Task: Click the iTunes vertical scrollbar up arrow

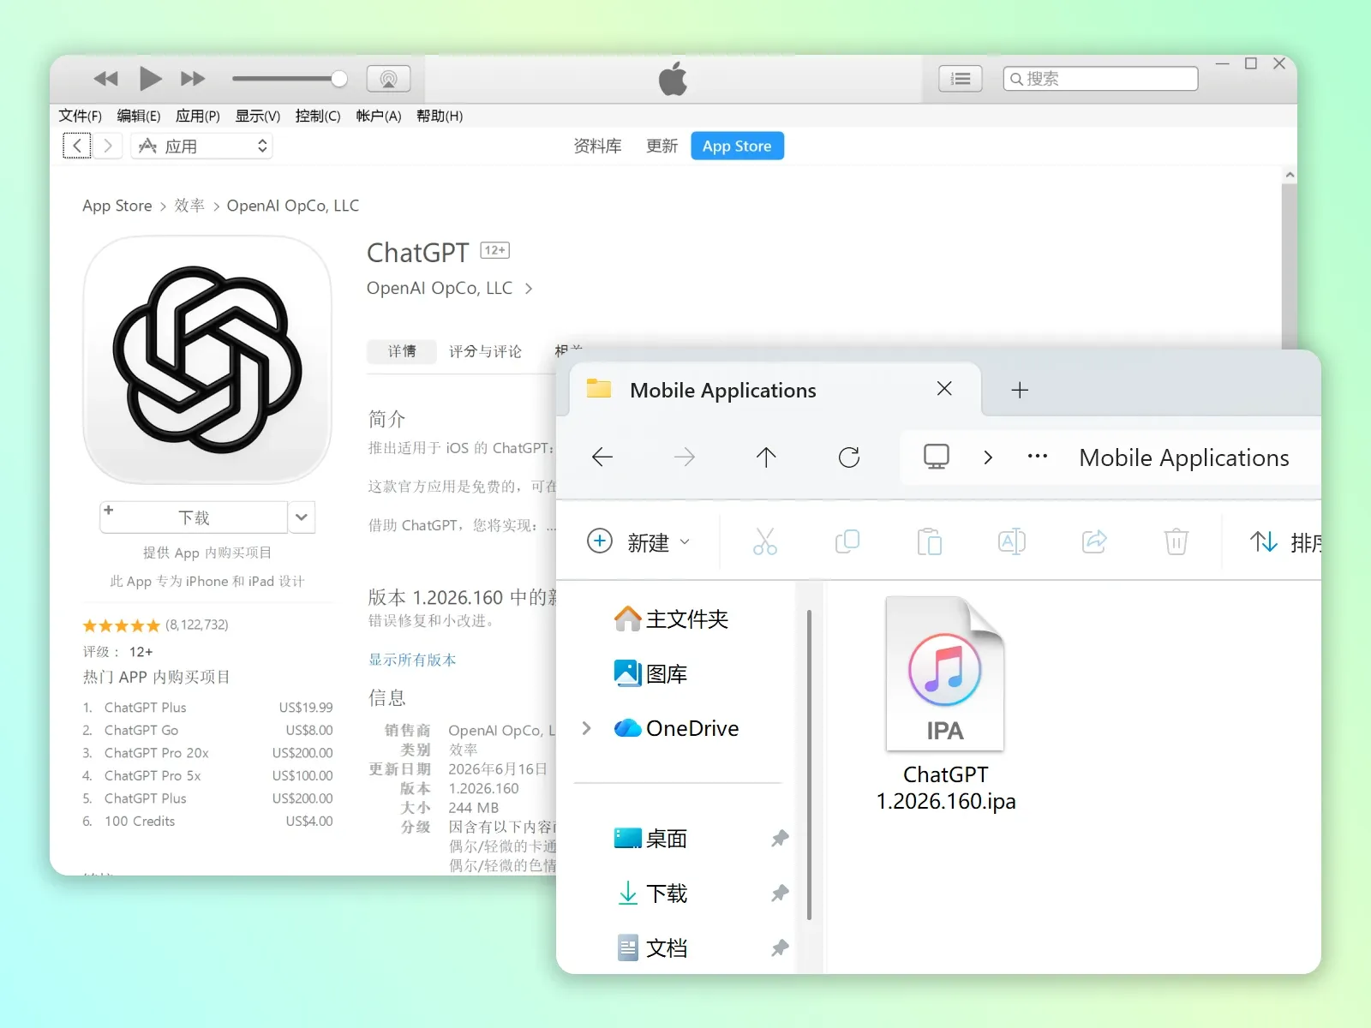Action: click(x=1290, y=175)
